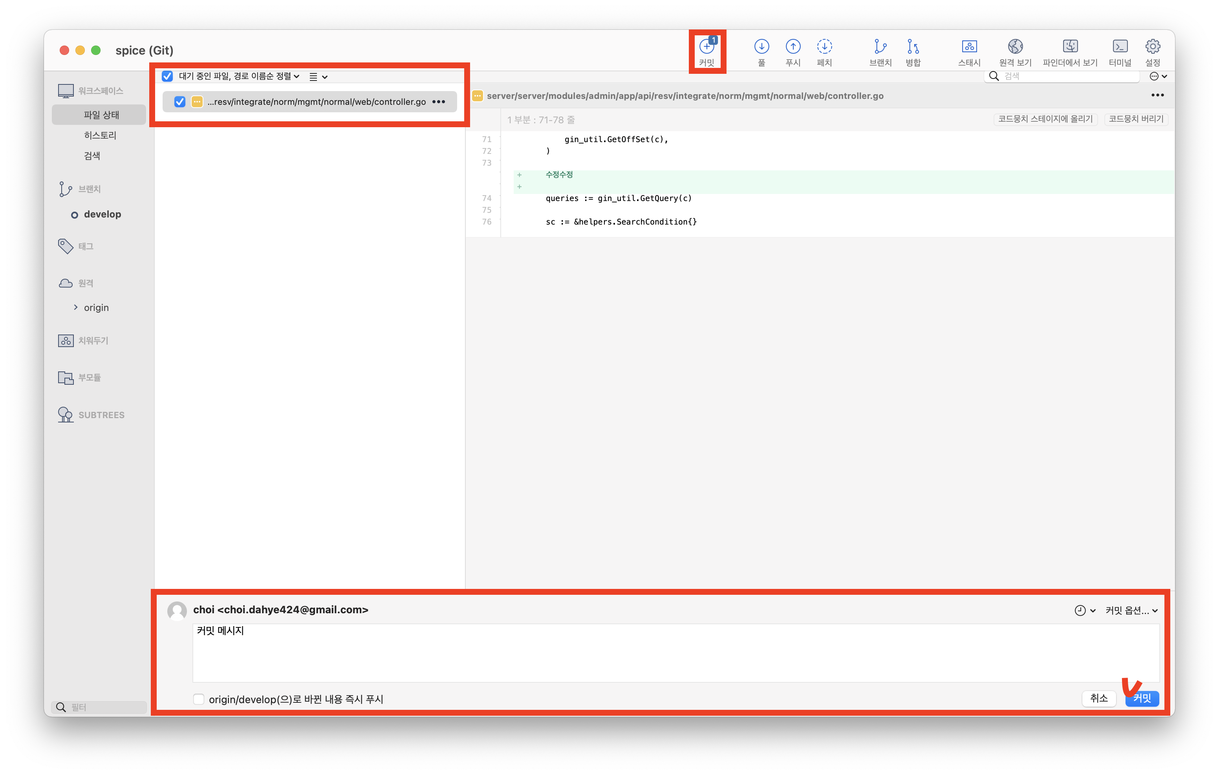Click the Stash (스태시) toolbar icon
This screenshot has height=775, width=1219.
[969, 47]
